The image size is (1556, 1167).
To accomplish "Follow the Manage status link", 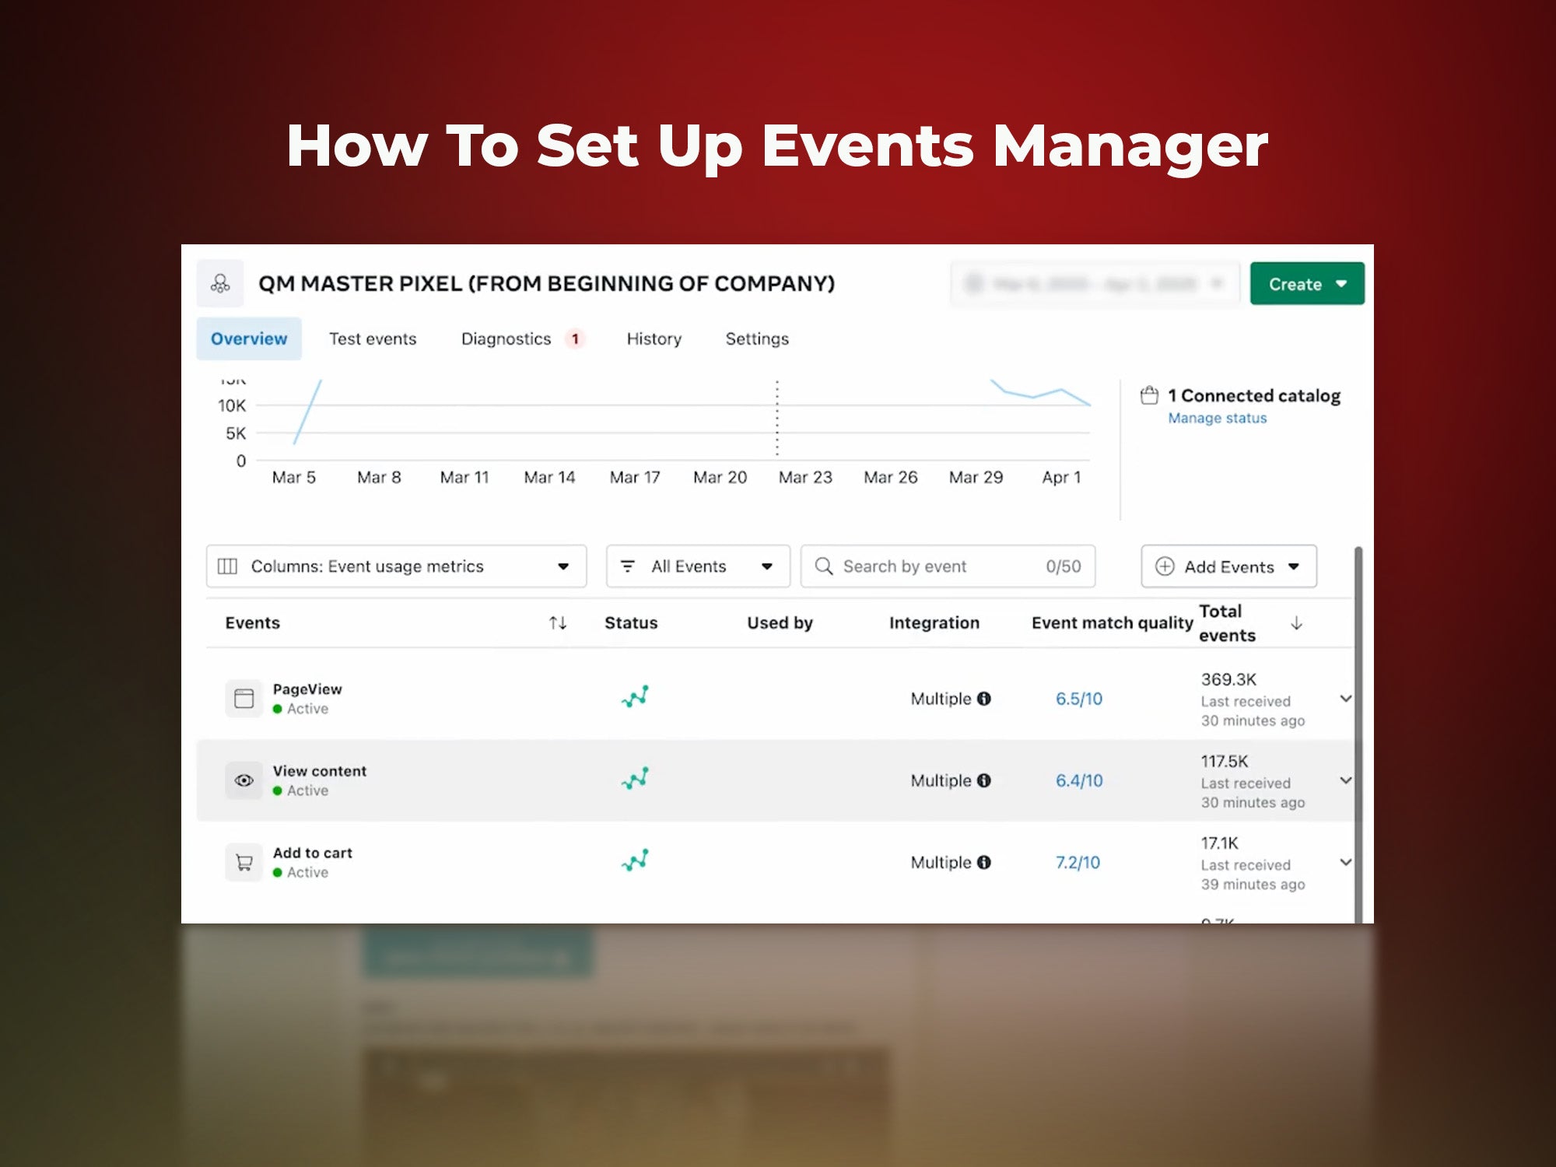I will [1217, 418].
